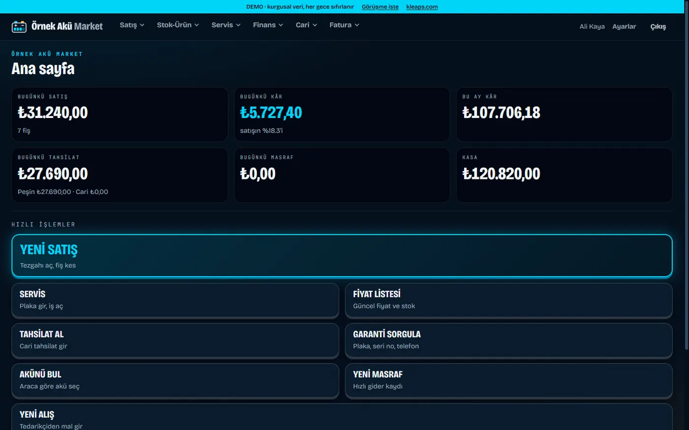The height and width of the screenshot is (430, 689).
Task: Click the Bu Ay Kâr figure ₺107.706,18
Action: 501,113
